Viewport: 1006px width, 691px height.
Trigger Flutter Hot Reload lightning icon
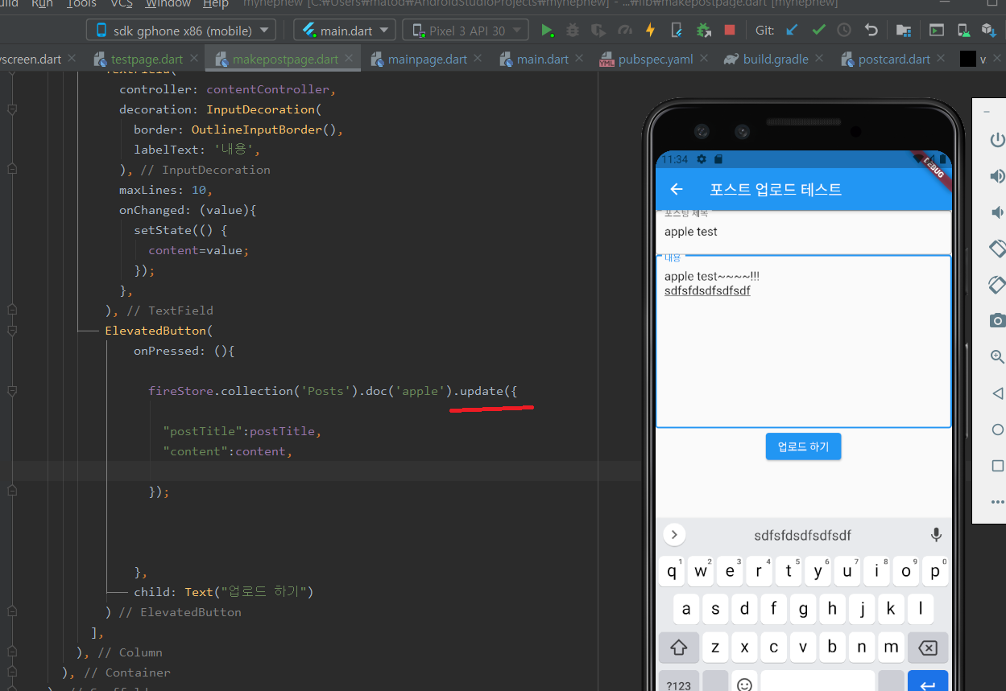click(651, 31)
